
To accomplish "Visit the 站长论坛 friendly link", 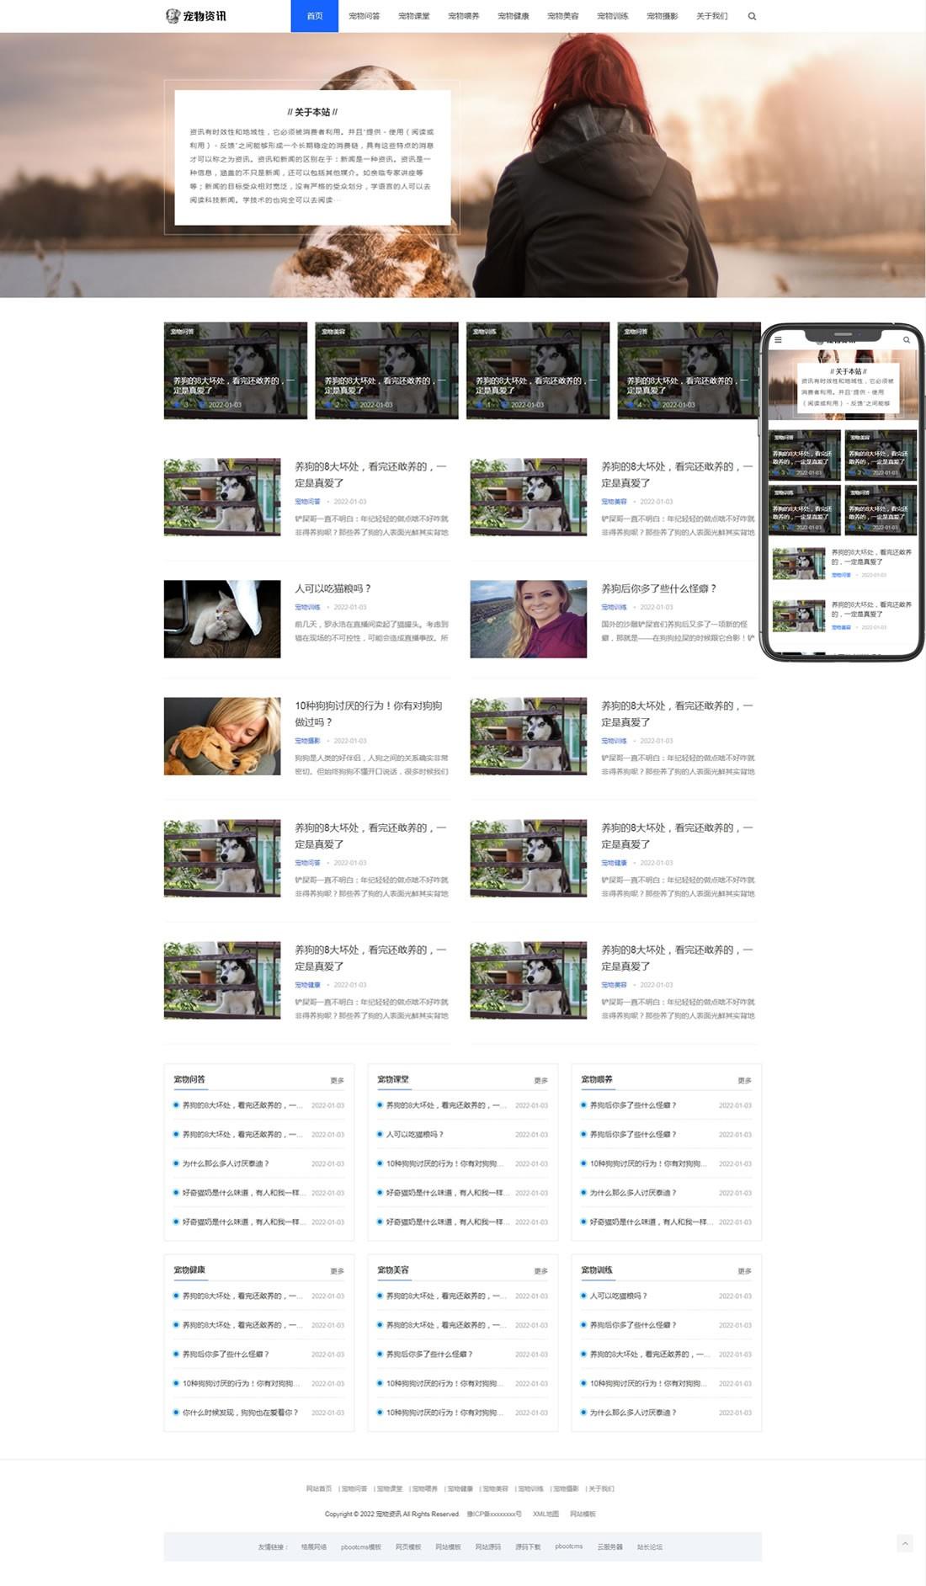I will [x=649, y=1546].
